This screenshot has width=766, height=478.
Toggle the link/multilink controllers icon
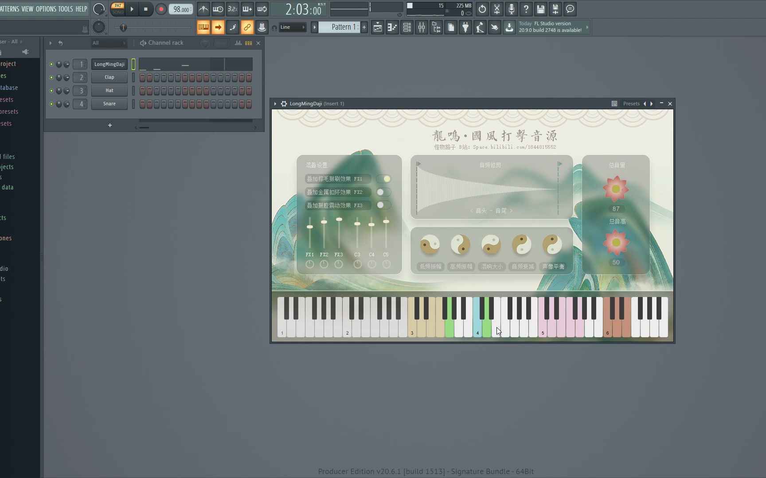pos(247,27)
